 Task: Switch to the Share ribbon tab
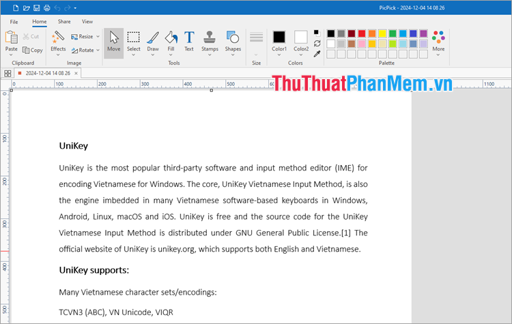tap(64, 22)
